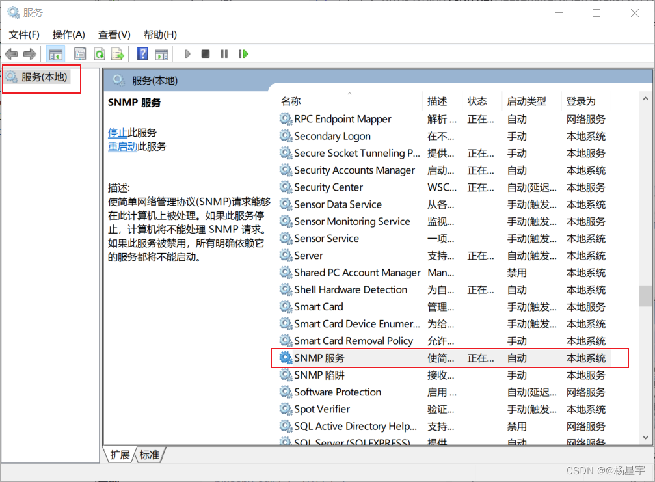Click the gear icon of SQL Active Directory Helper
Viewport: 655px width, 482px height.
286,426
